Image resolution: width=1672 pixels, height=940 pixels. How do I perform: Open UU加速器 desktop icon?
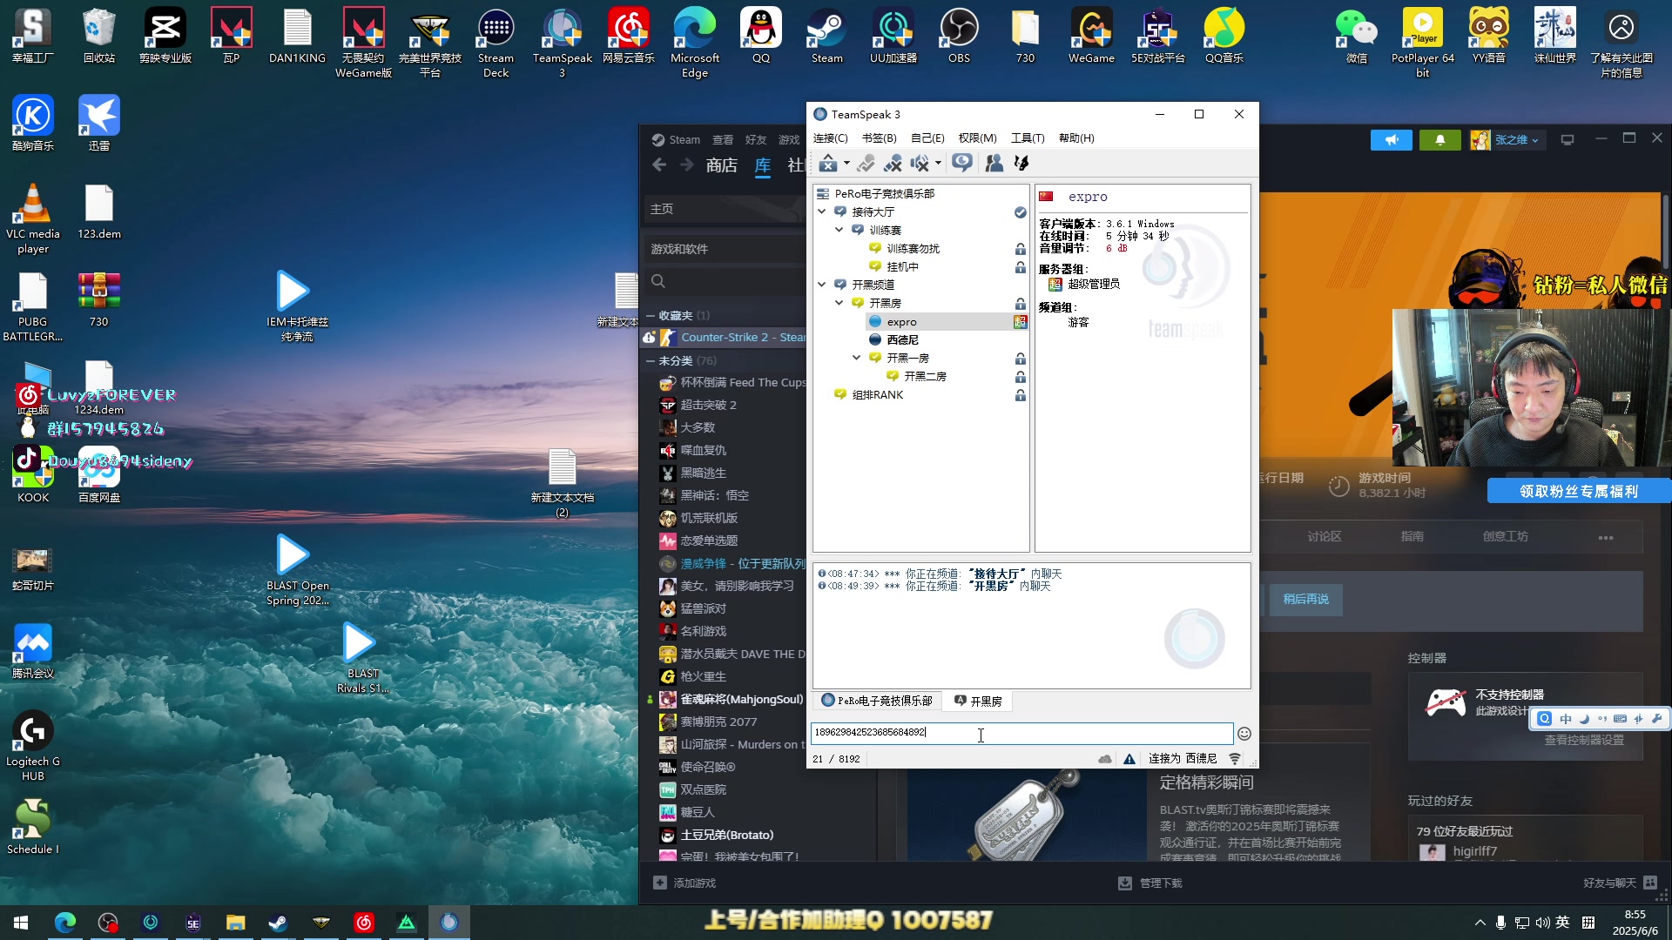pos(893,37)
